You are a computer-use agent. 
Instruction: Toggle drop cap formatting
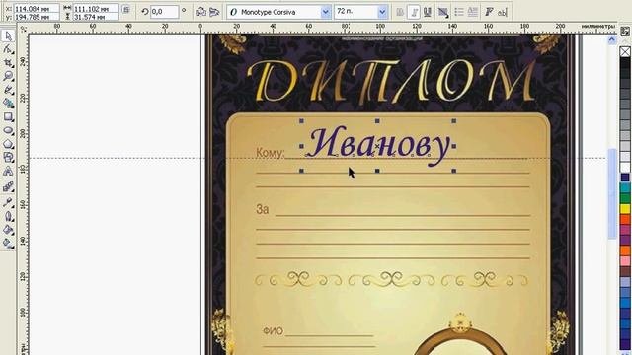[x=473, y=12]
